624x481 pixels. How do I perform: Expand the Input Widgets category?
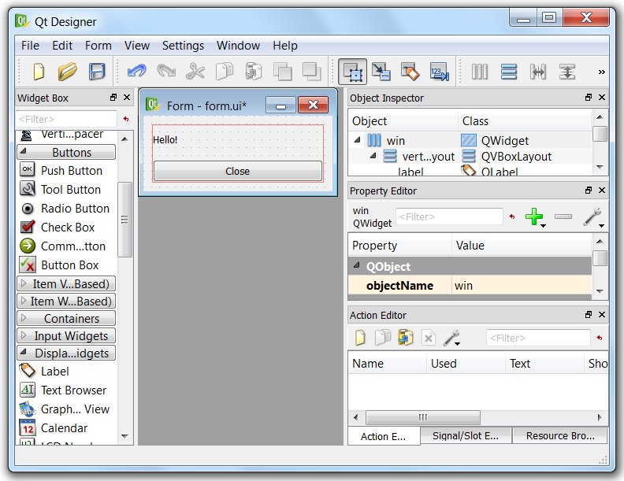click(x=66, y=336)
